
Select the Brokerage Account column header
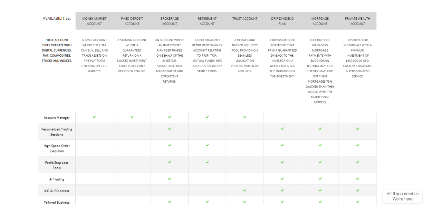pyautogui.click(x=170, y=21)
